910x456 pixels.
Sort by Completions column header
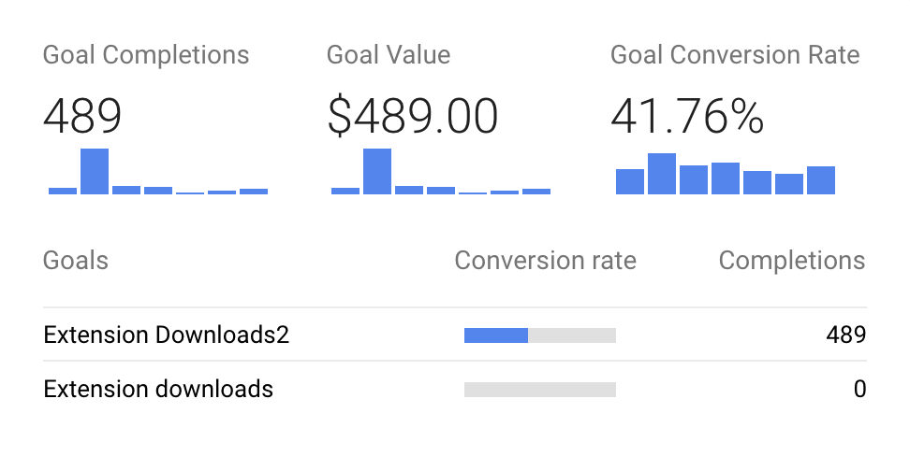[792, 261]
